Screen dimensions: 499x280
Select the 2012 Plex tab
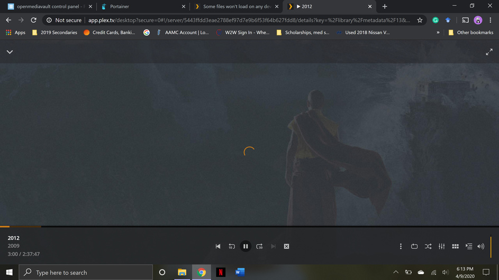click(x=329, y=6)
